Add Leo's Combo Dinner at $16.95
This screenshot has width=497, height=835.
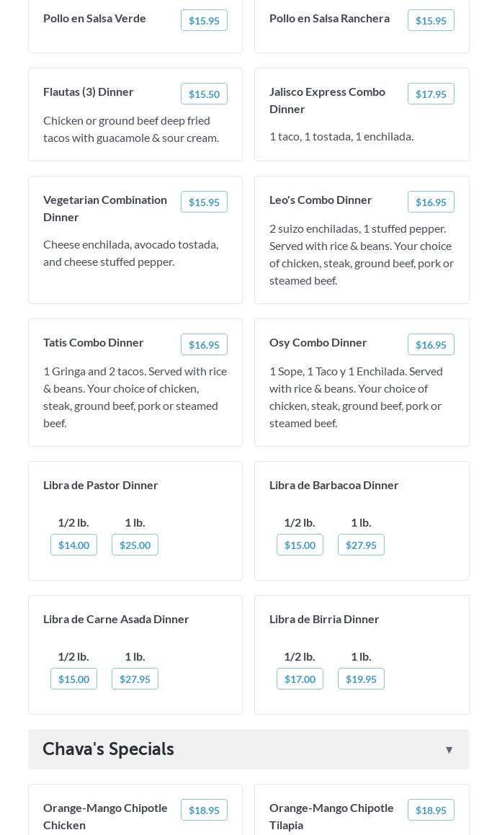(431, 202)
